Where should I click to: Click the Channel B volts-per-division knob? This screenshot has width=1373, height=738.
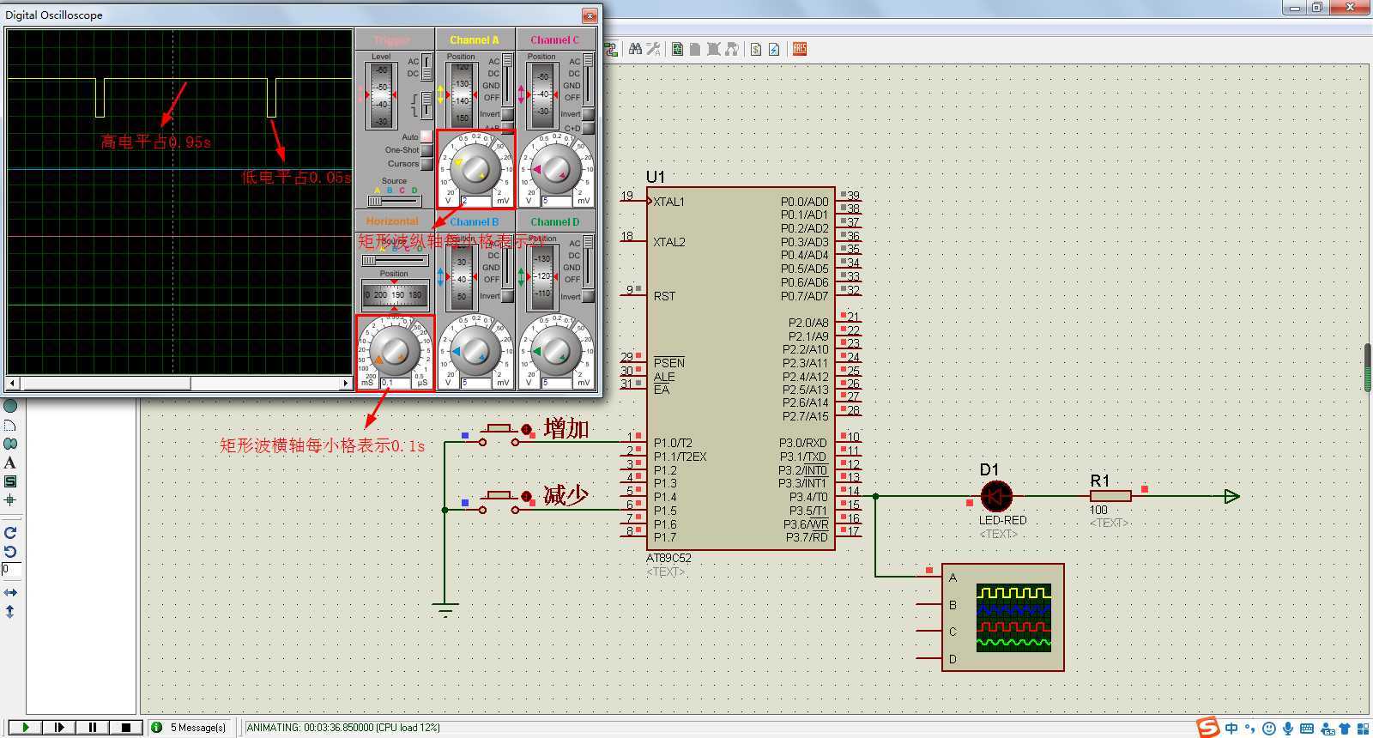pyautogui.click(x=475, y=351)
